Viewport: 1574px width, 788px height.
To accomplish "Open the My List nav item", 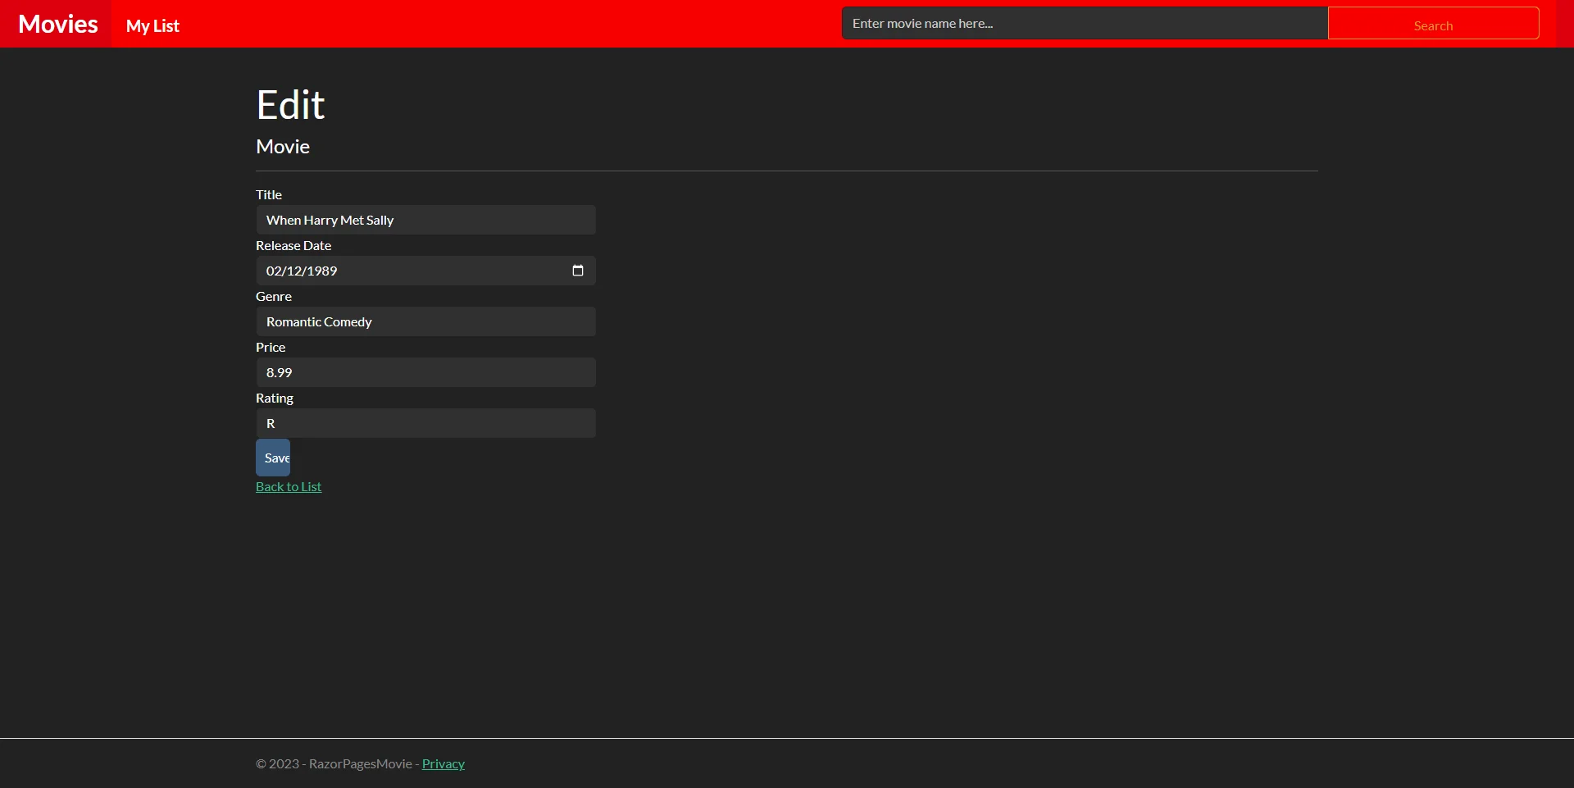I will 152,25.
